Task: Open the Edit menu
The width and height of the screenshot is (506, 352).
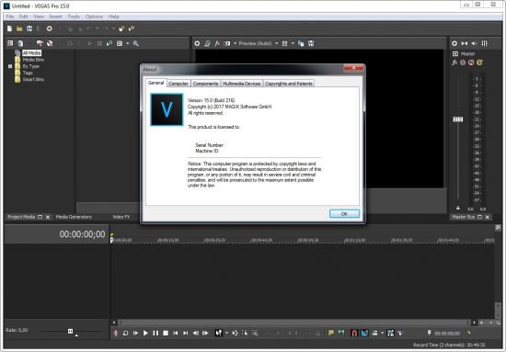Action: tap(23, 17)
